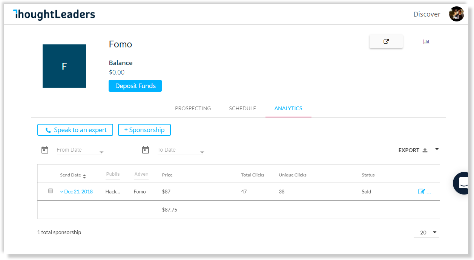474x260 pixels.
Task: Switch to the Schedule tab
Action: 242,108
